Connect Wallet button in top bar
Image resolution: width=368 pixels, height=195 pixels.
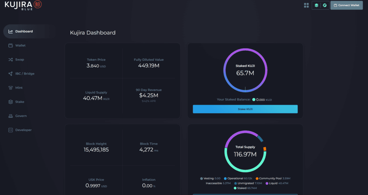click(346, 5)
